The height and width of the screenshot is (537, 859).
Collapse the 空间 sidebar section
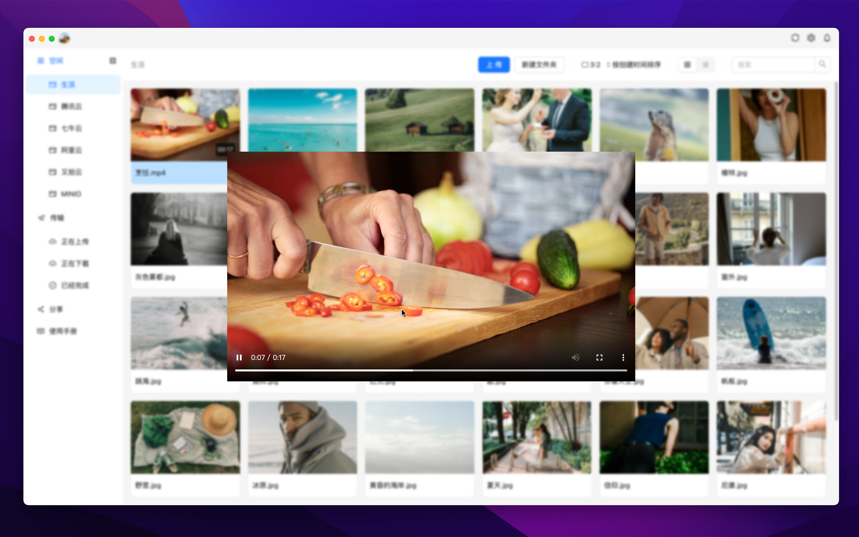113,61
